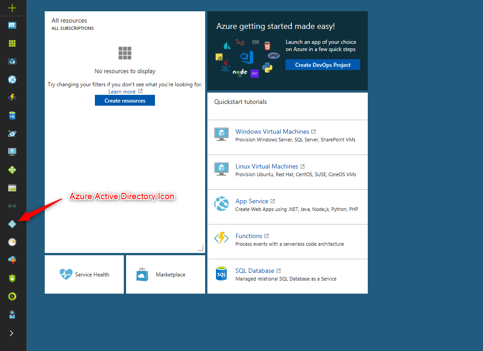Open the Learn more link
This screenshot has width=483, height=351.
pos(122,92)
